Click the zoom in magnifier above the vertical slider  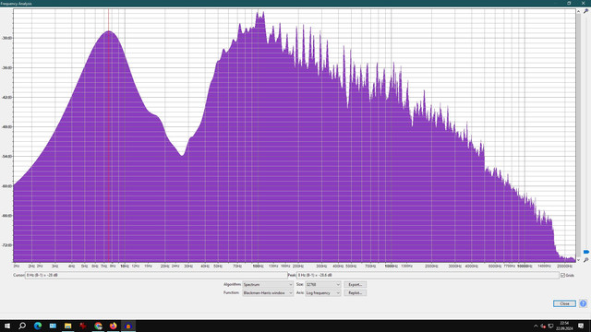click(585, 11)
